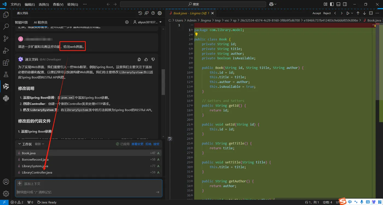The width and height of the screenshot is (383, 205).
Task: Open editor More Actions ellipsis
Action: [x=378, y=13]
